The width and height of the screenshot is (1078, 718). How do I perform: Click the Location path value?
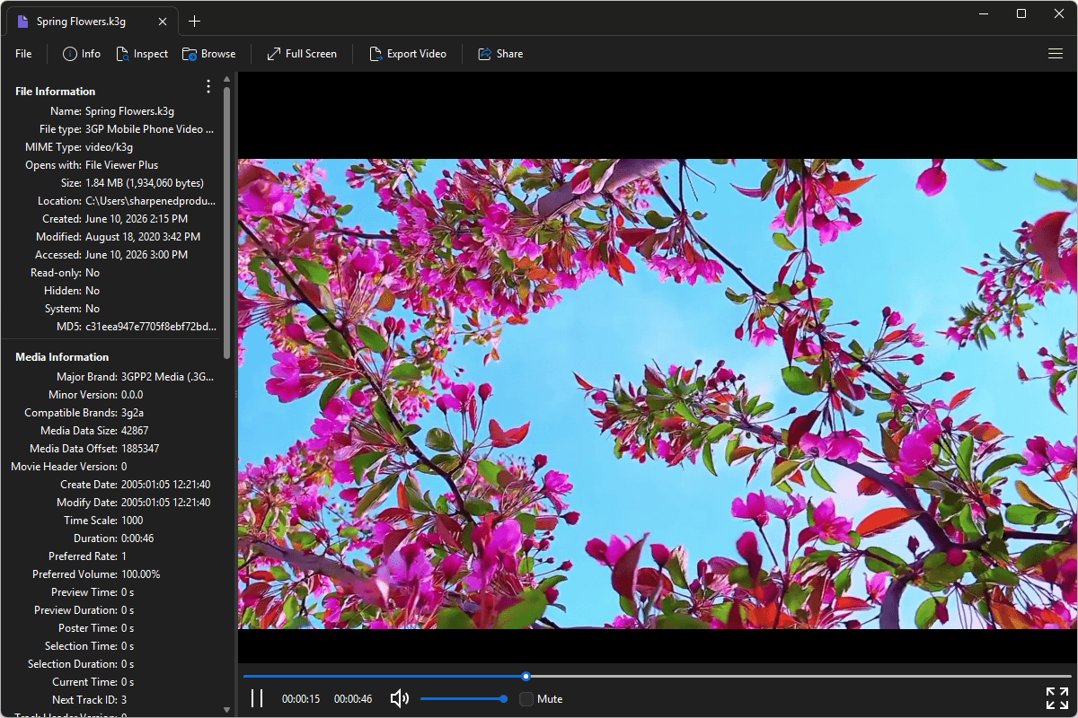coord(151,201)
